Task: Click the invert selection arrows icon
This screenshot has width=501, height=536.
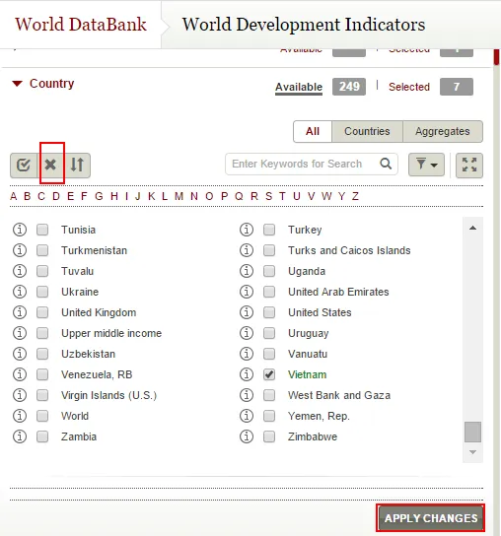Action: point(77,166)
